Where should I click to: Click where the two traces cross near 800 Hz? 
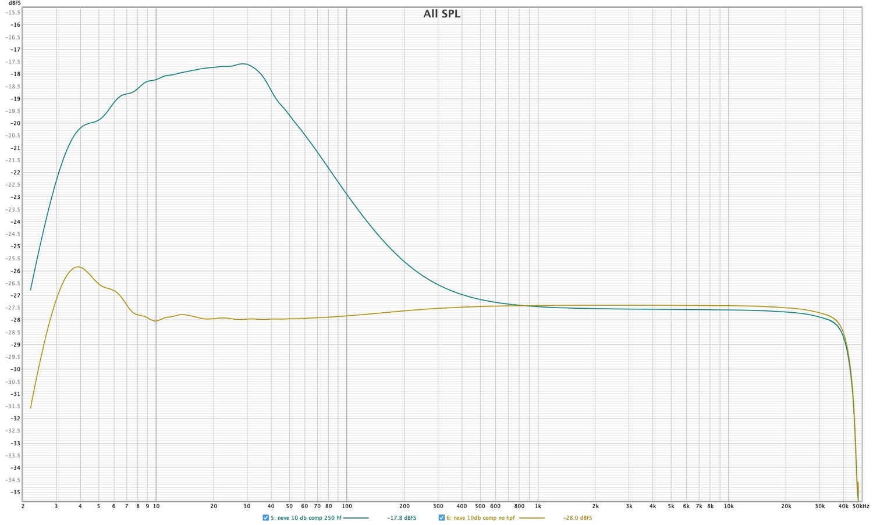[523, 306]
